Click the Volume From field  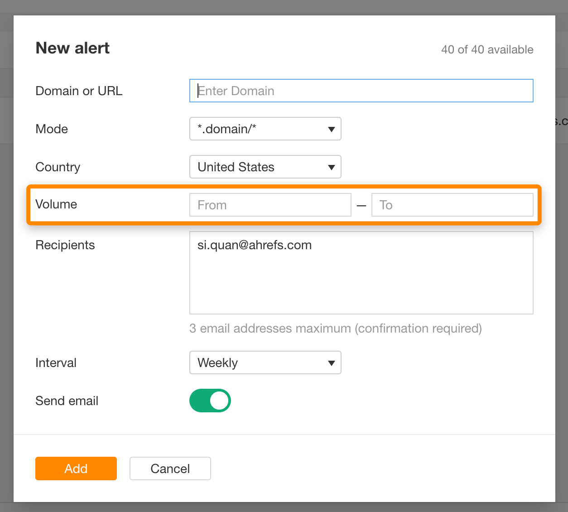click(x=270, y=205)
